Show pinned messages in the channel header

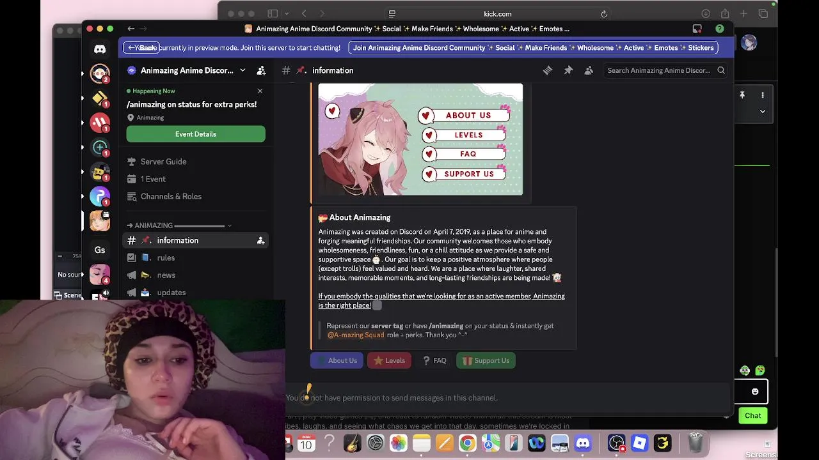point(568,70)
